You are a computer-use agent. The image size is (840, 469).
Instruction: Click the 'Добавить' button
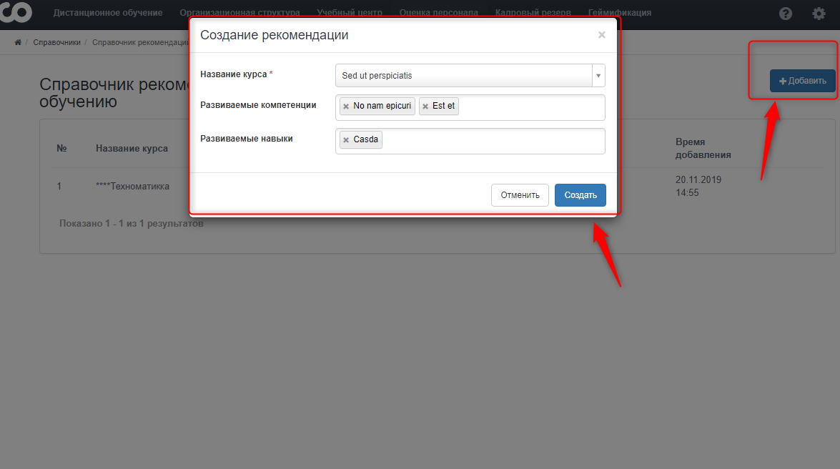tap(802, 81)
